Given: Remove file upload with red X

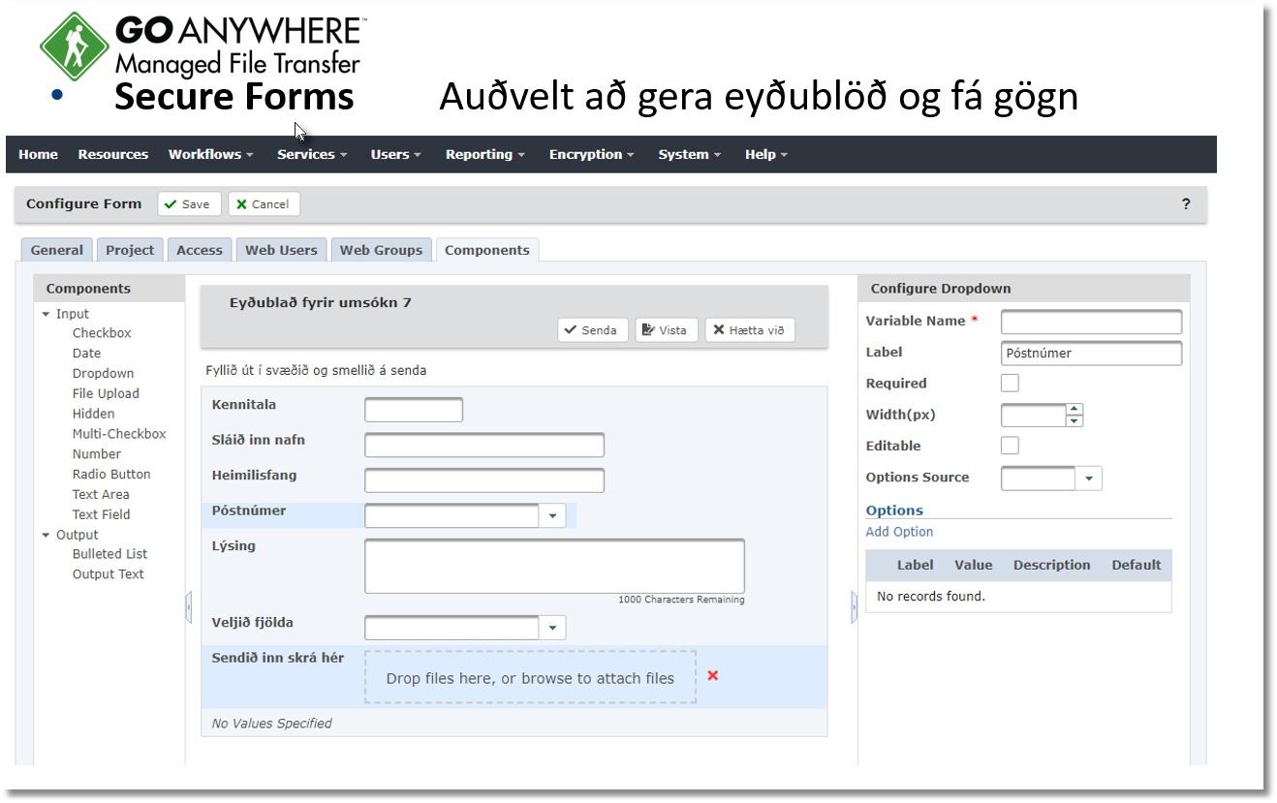Looking at the screenshot, I should click(x=713, y=675).
